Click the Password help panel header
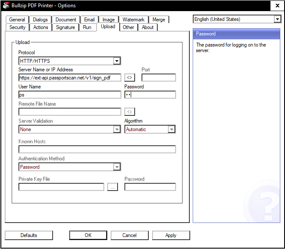The image size is (285, 249). [236, 34]
